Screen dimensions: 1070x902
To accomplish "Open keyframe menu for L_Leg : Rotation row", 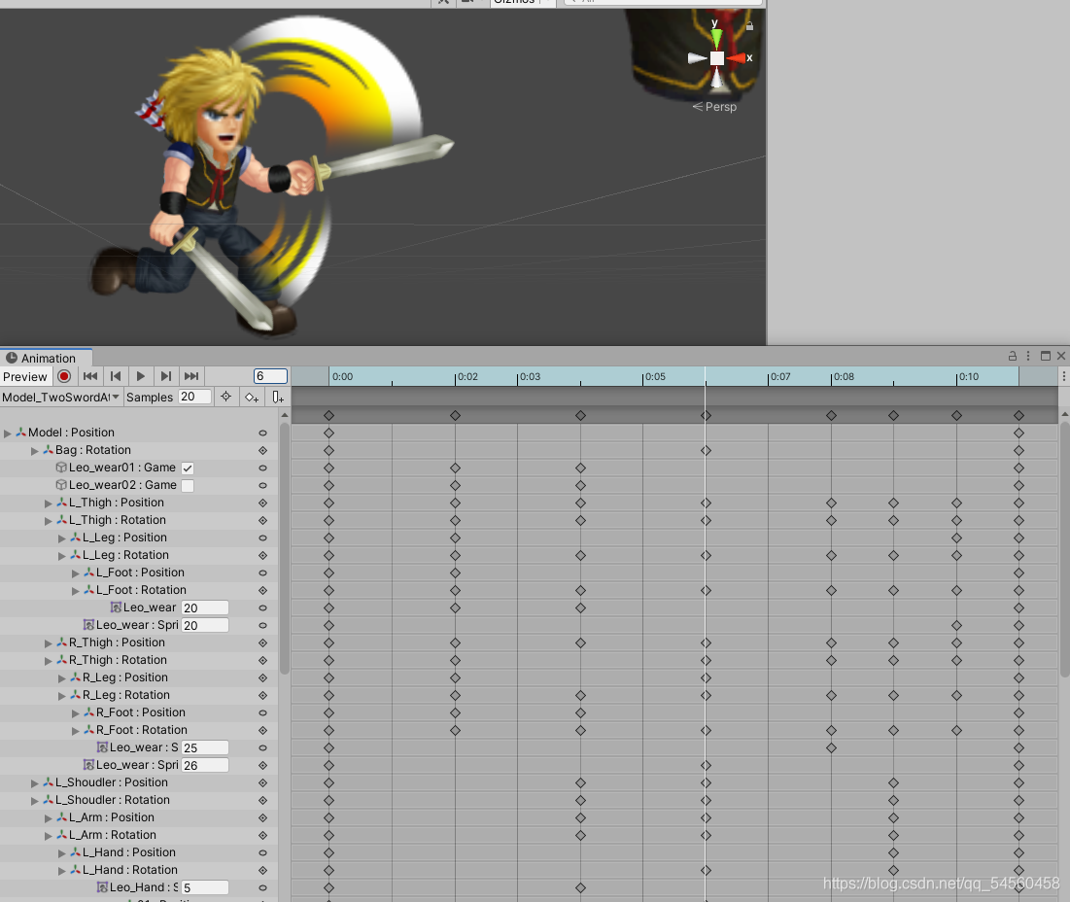I will pyautogui.click(x=262, y=555).
